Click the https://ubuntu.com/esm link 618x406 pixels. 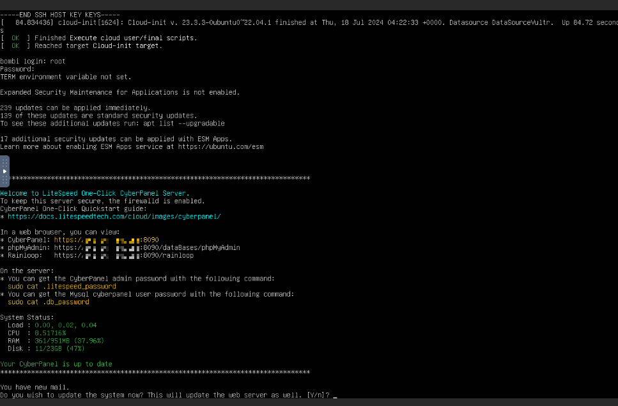[x=220, y=146]
